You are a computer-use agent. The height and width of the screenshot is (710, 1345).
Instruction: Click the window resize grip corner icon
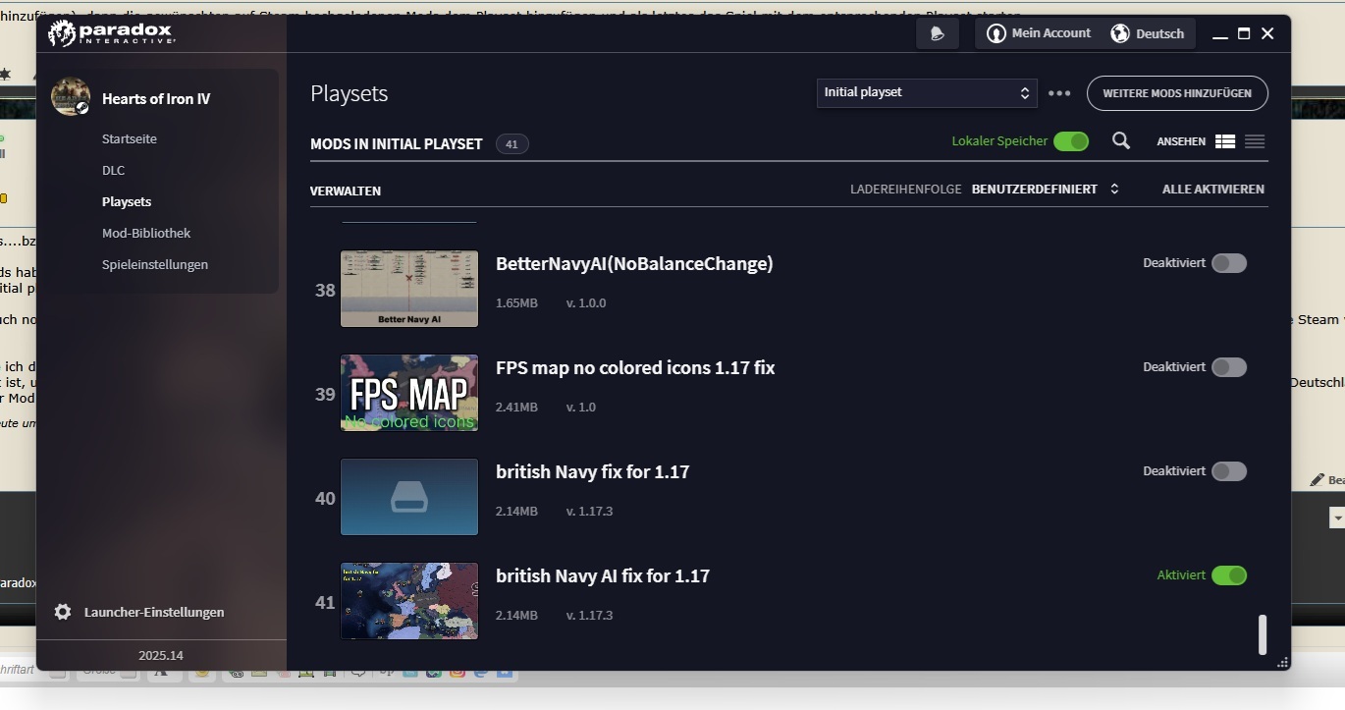[1282, 663]
